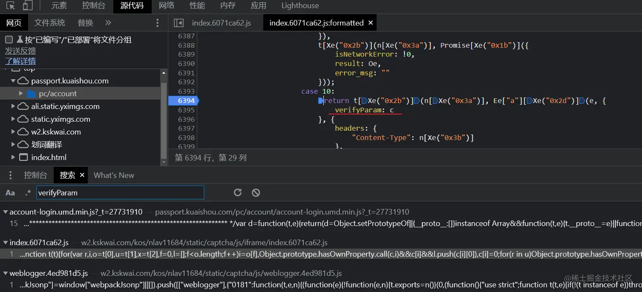
Task: Collapse weblogger.4ed981d5.js search results
Action: 5,273
